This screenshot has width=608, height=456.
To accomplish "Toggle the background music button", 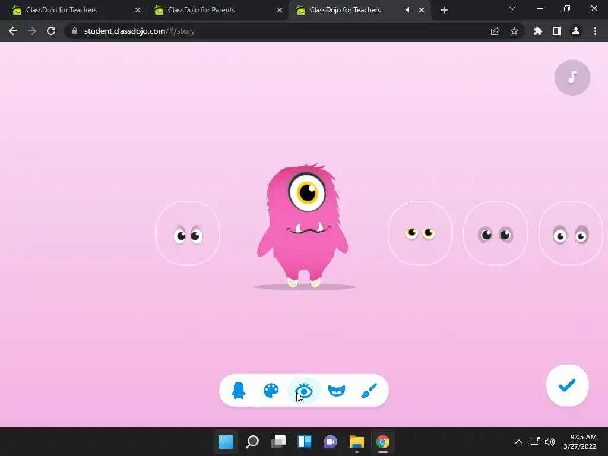I will [572, 78].
